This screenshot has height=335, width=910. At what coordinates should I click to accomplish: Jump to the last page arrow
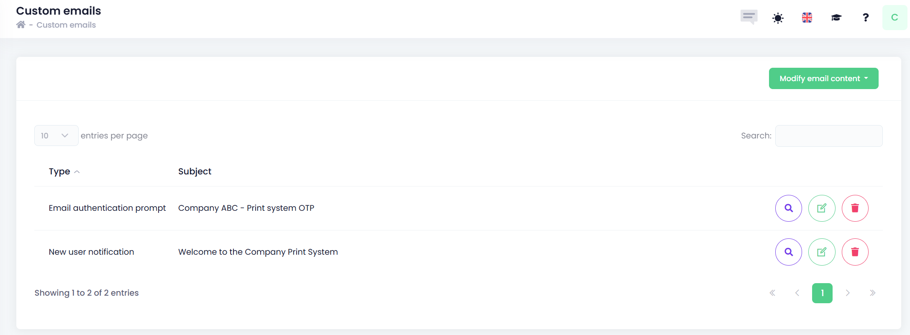pyautogui.click(x=872, y=293)
